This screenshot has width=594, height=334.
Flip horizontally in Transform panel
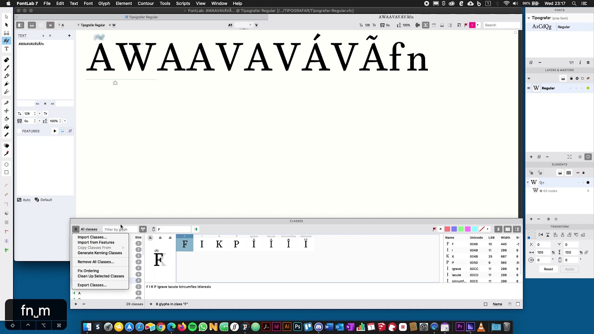click(541, 235)
